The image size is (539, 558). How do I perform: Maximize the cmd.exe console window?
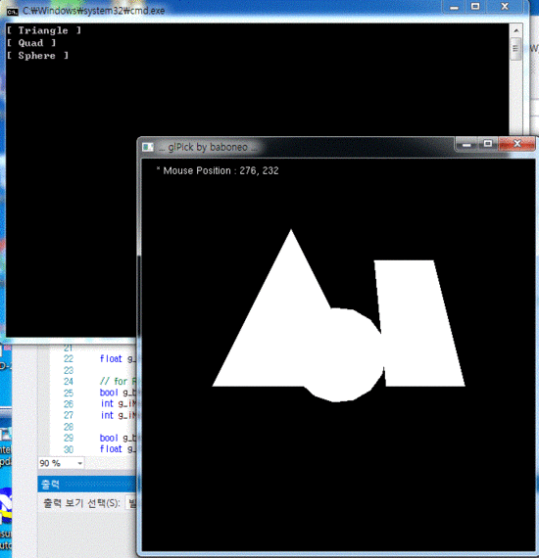(x=475, y=7)
